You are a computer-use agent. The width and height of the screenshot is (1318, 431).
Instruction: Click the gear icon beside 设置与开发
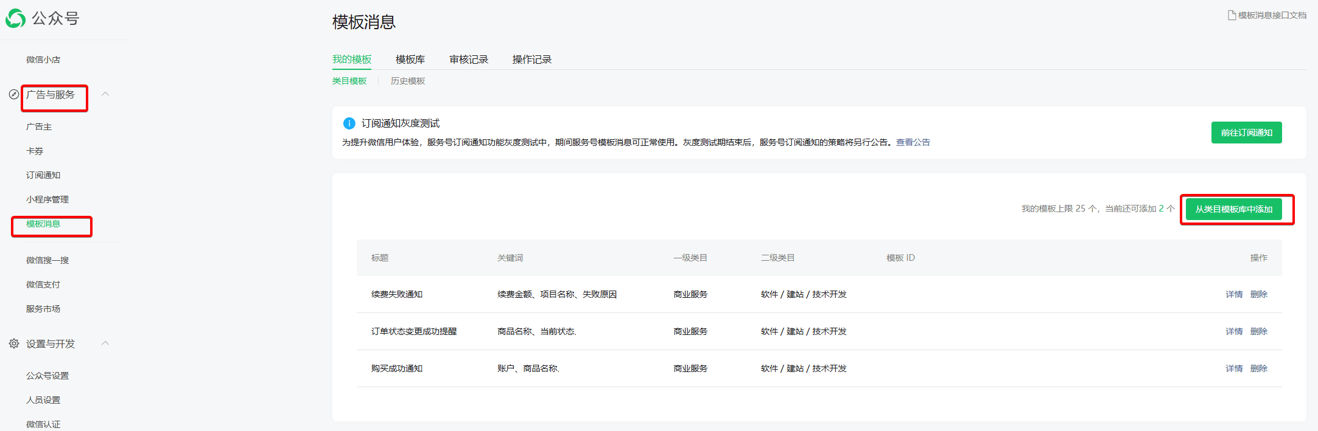(x=14, y=343)
